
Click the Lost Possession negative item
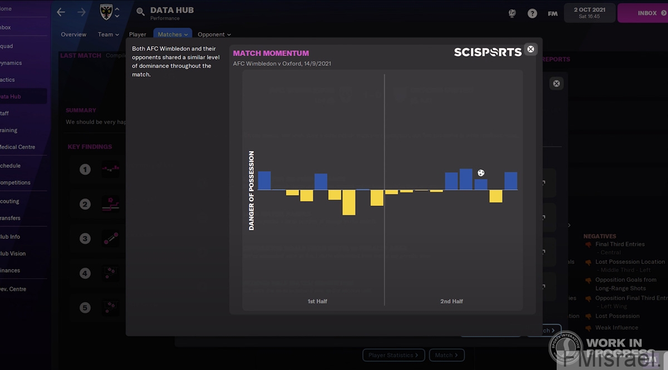click(x=617, y=316)
